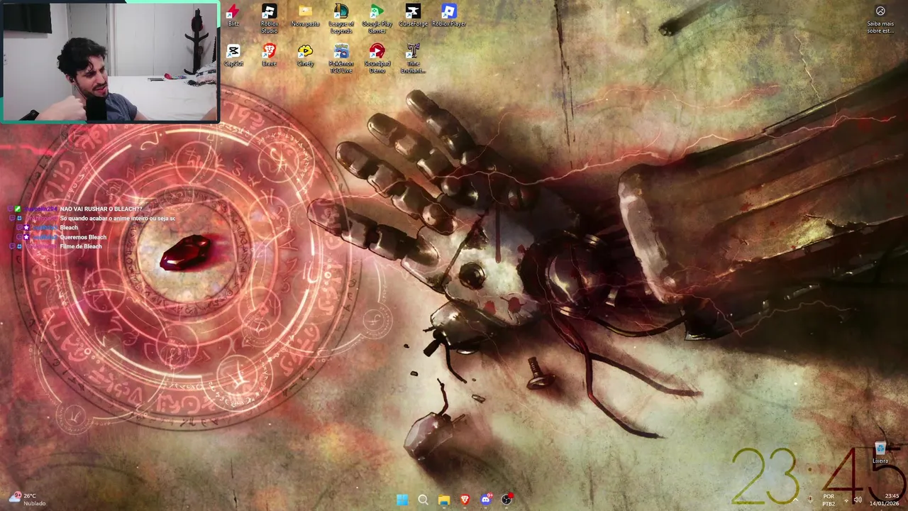Click chat message NAO VAI RUSHAR O BLEACH??
This screenshot has width=908, height=511.
point(101,209)
